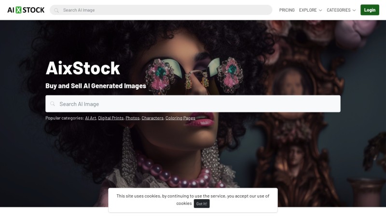Viewport: 386px width, 217px height.
Task: Expand the Categories chevron arrow
Action: tap(354, 10)
